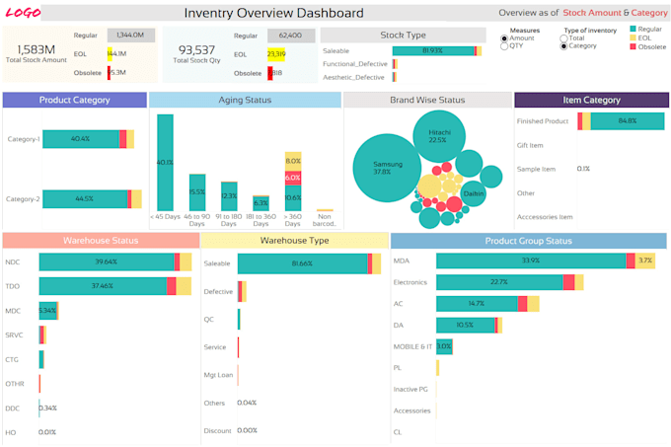Click the Stock Amount text in header

tap(591, 13)
